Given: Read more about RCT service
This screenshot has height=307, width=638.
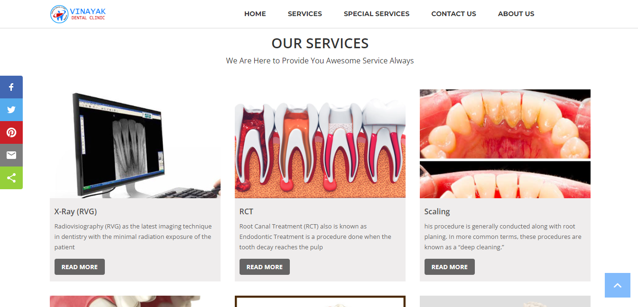Looking at the screenshot, I should (x=265, y=267).
